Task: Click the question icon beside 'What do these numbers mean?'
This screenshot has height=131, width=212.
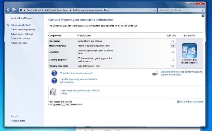Action: [54, 73]
